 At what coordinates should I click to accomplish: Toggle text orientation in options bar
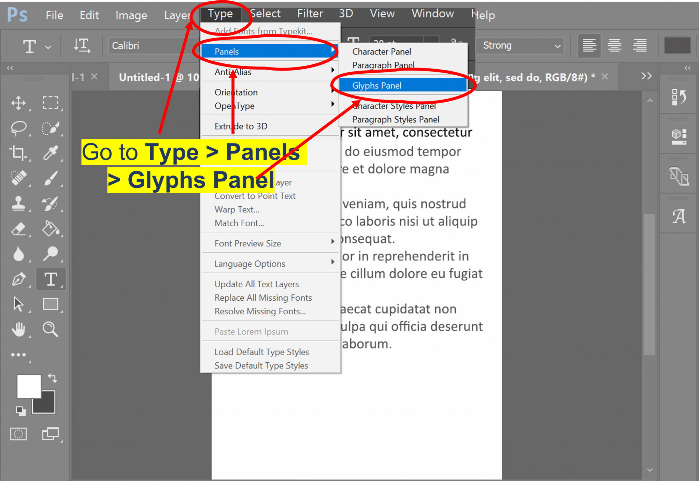82,45
